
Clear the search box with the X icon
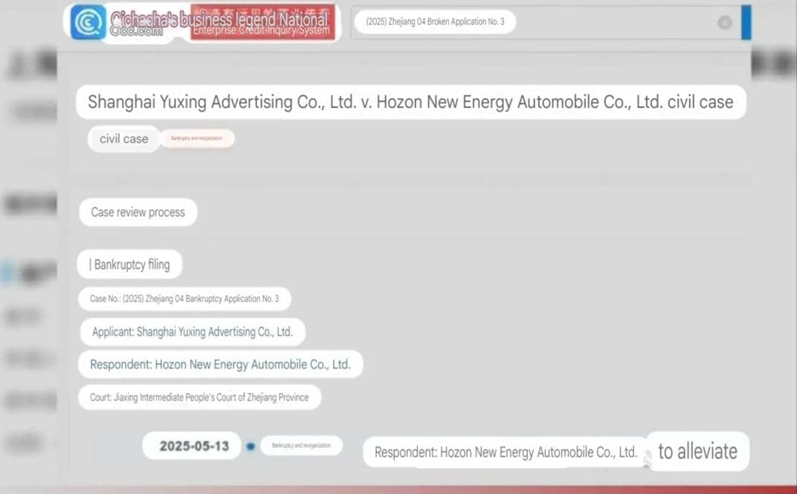[724, 22]
